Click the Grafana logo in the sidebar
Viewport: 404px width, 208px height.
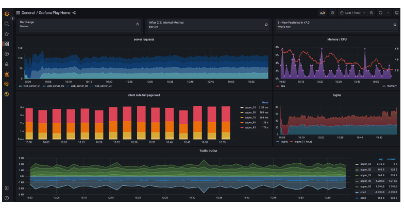(7, 14)
